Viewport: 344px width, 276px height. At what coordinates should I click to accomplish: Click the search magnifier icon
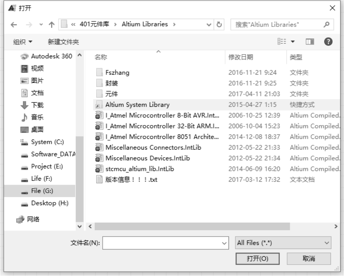coord(326,25)
